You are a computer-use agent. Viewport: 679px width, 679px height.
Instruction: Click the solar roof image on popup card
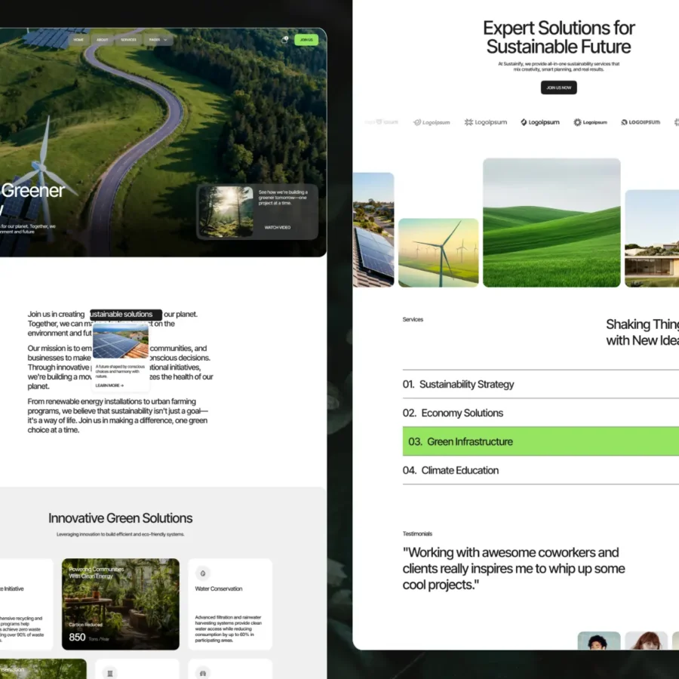coord(121,342)
